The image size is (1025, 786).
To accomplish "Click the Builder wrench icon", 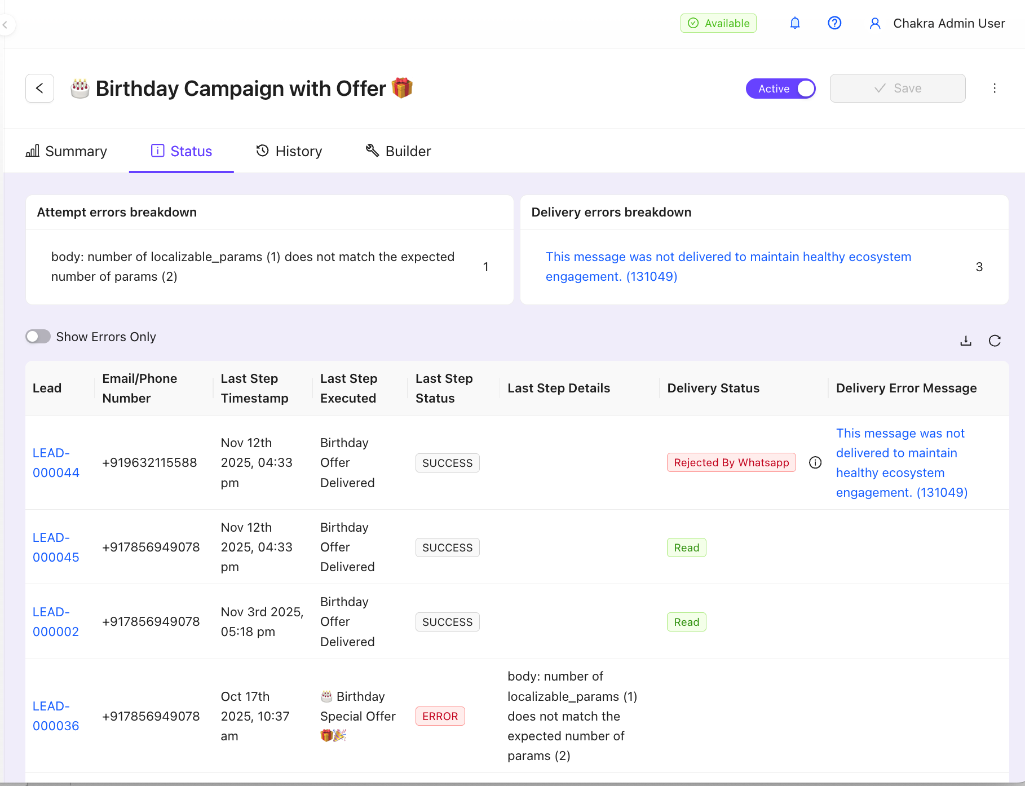I will 371,151.
